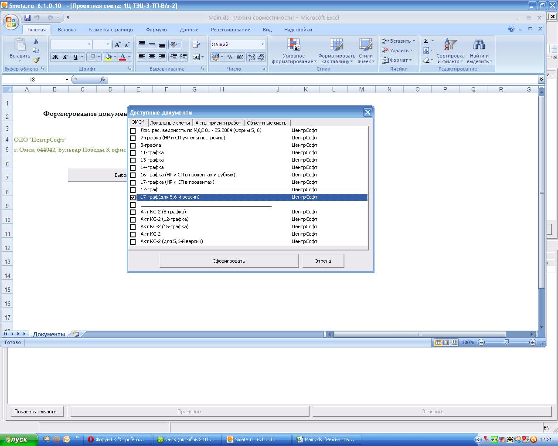Click the Bold (Ж) formatting icon

(55, 57)
